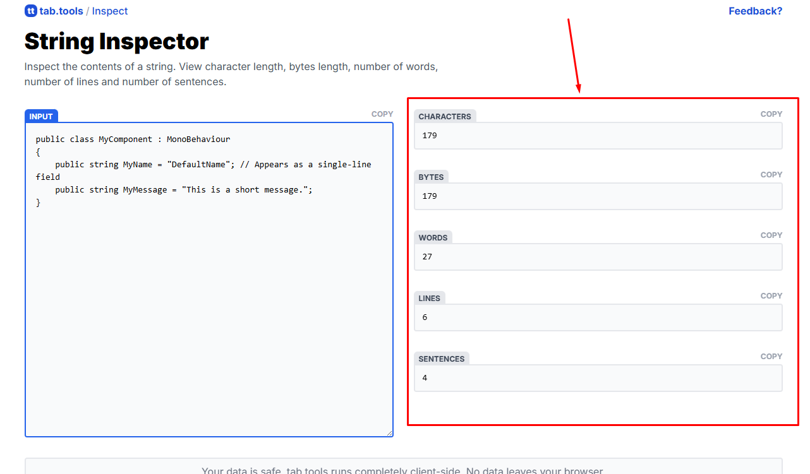
Task: Select the Lines output field showing 6
Action: (598, 317)
